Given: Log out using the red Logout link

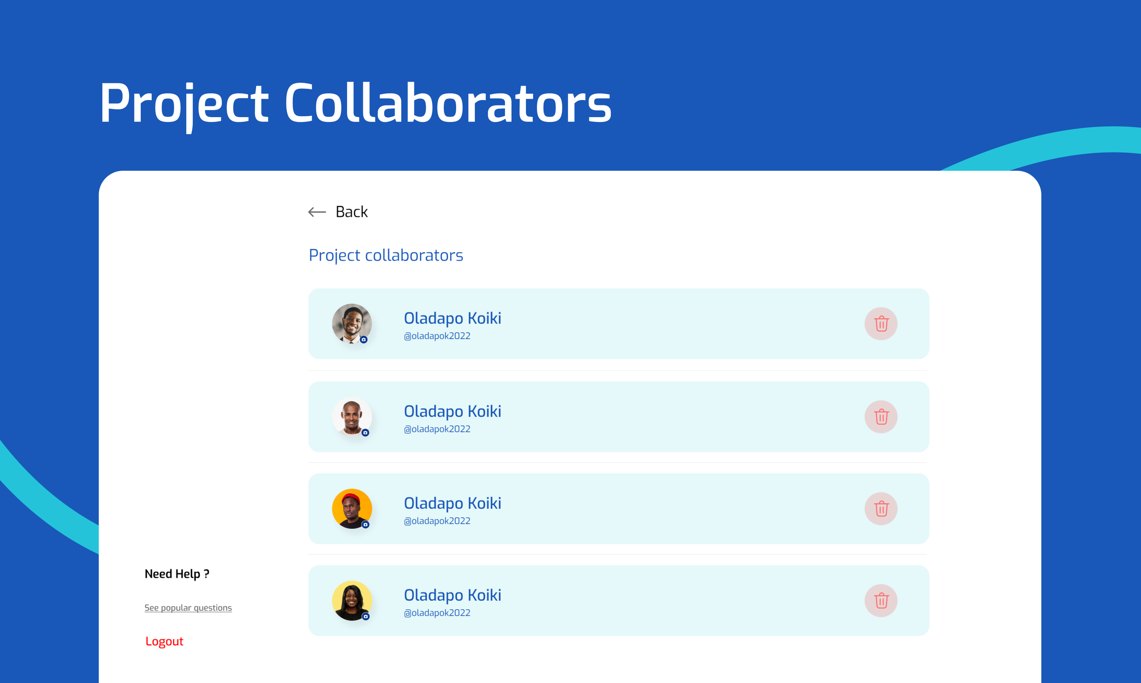Looking at the screenshot, I should pos(164,641).
